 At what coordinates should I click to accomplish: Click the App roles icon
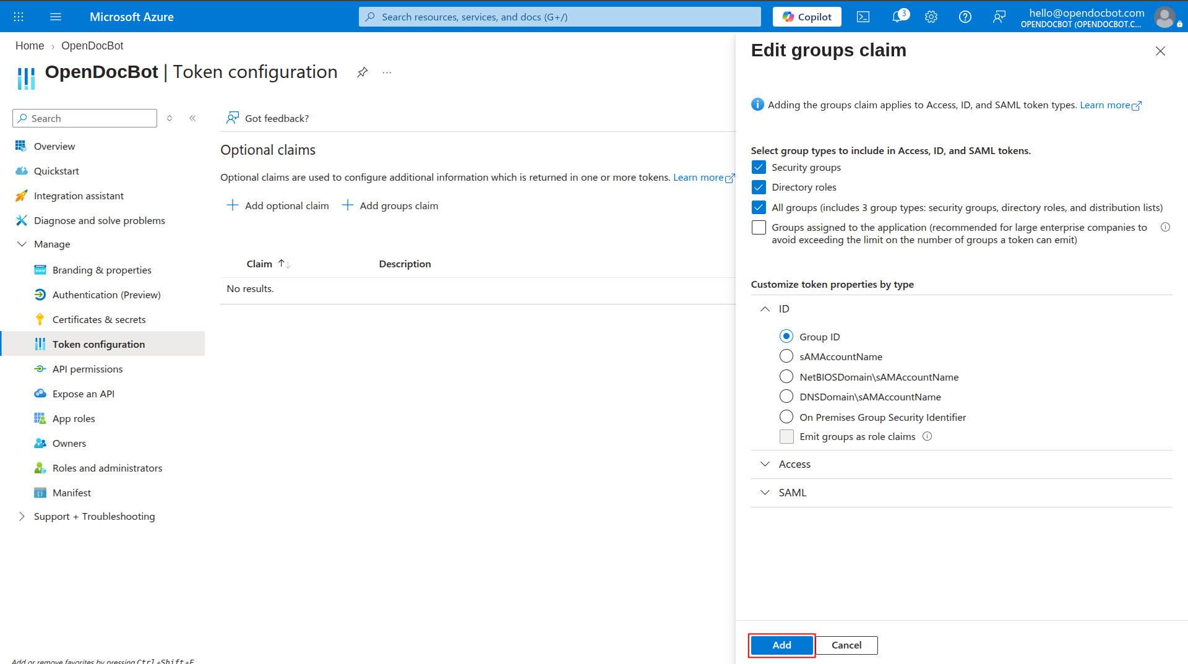pos(40,418)
